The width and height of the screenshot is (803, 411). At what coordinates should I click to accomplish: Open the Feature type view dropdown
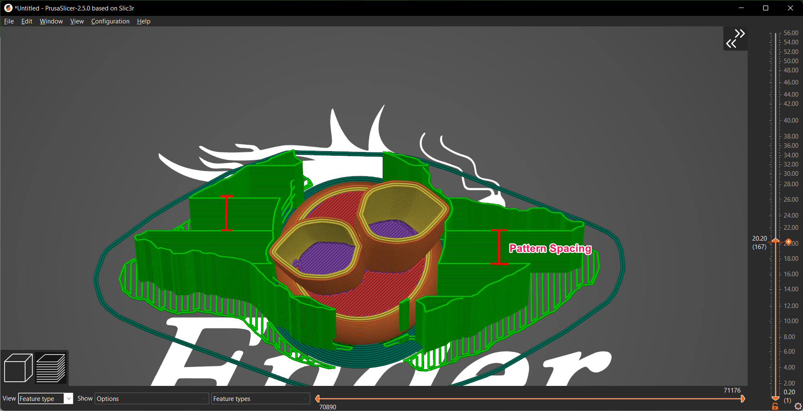(x=45, y=398)
